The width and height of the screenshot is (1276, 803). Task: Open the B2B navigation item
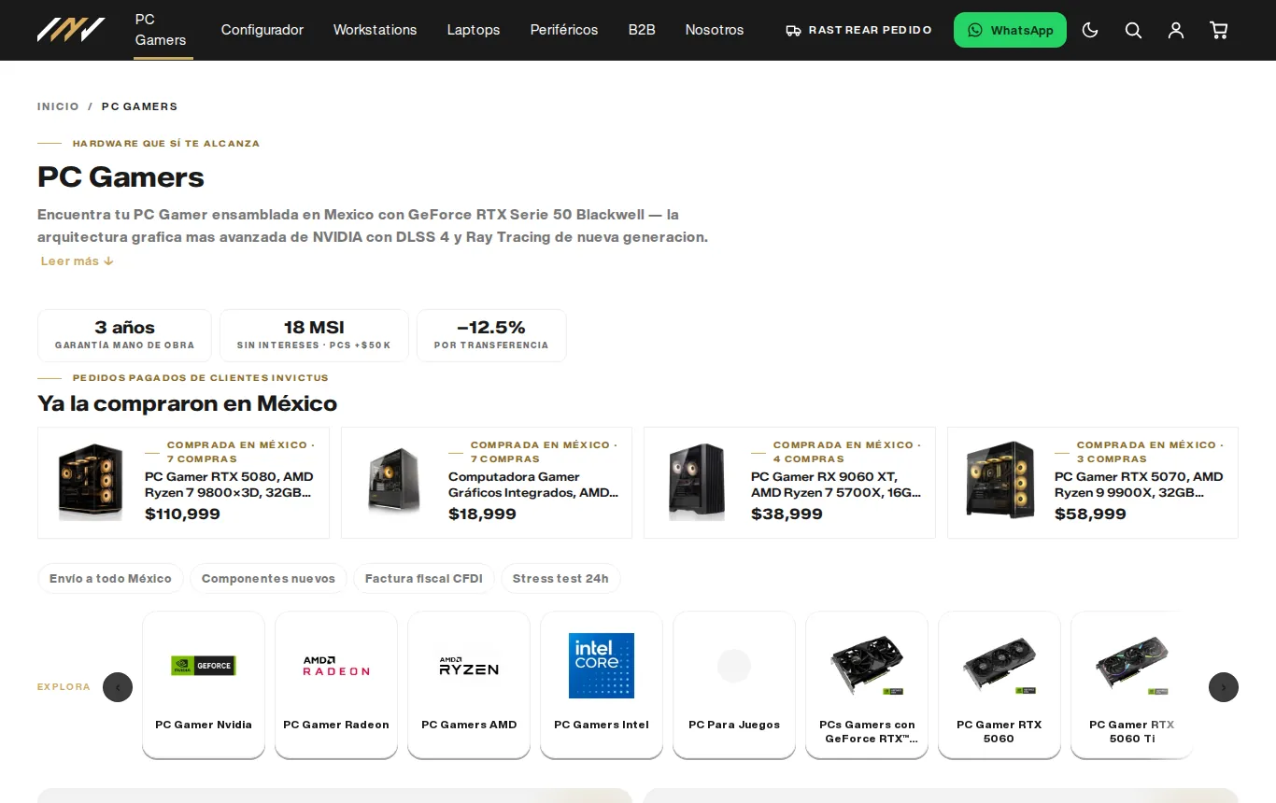click(x=642, y=30)
